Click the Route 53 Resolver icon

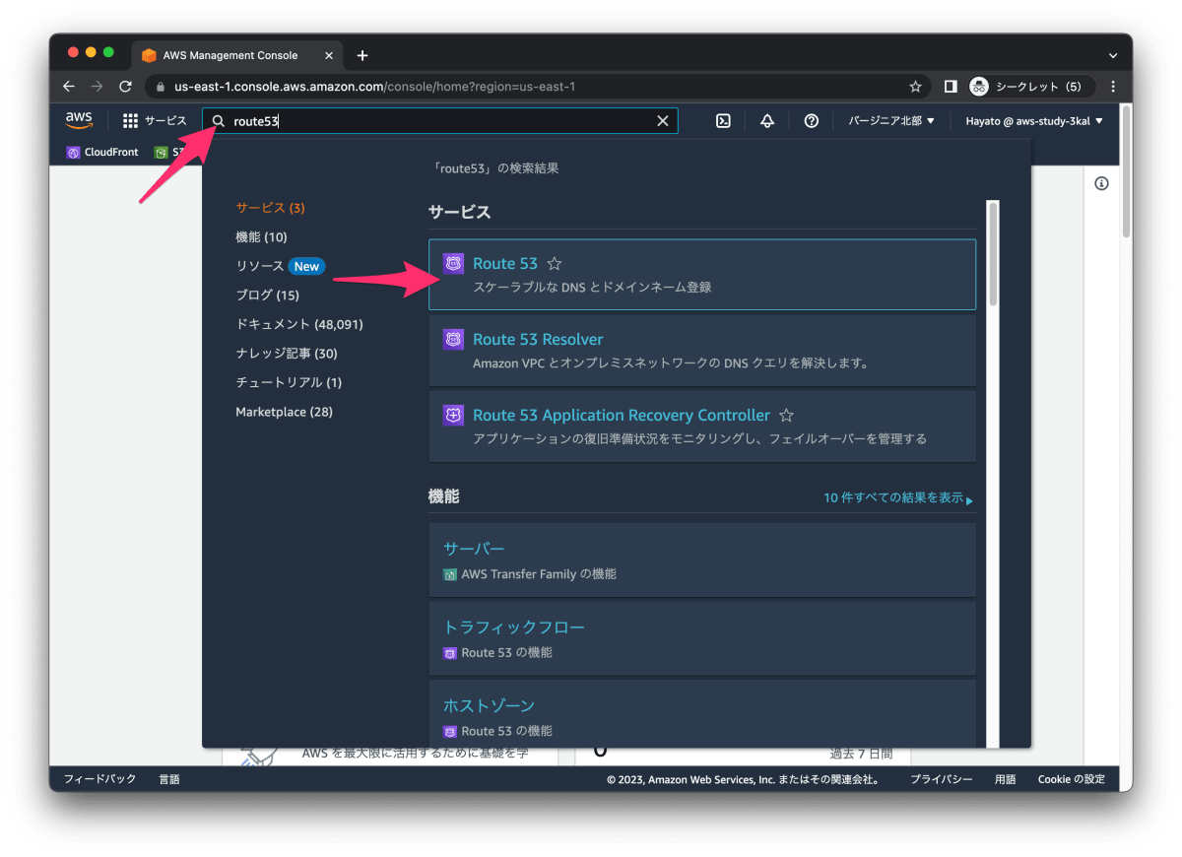[453, 339]
